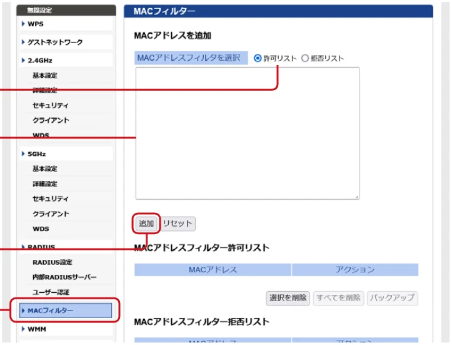Open セキュリティ under the 5GHz section
Viewport: 452px width, 345px height.
pos(51,198)
